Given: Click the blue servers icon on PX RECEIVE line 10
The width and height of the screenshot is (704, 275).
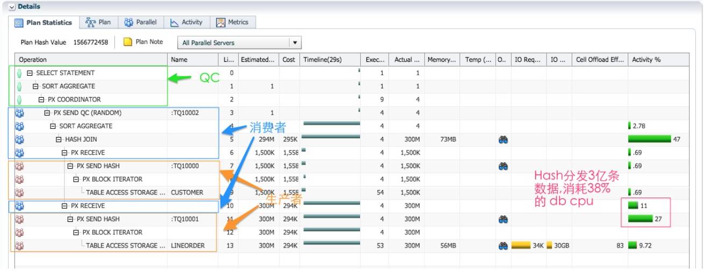Looking at the screenshot, I should pyautogui.click(x=20, y=206).
